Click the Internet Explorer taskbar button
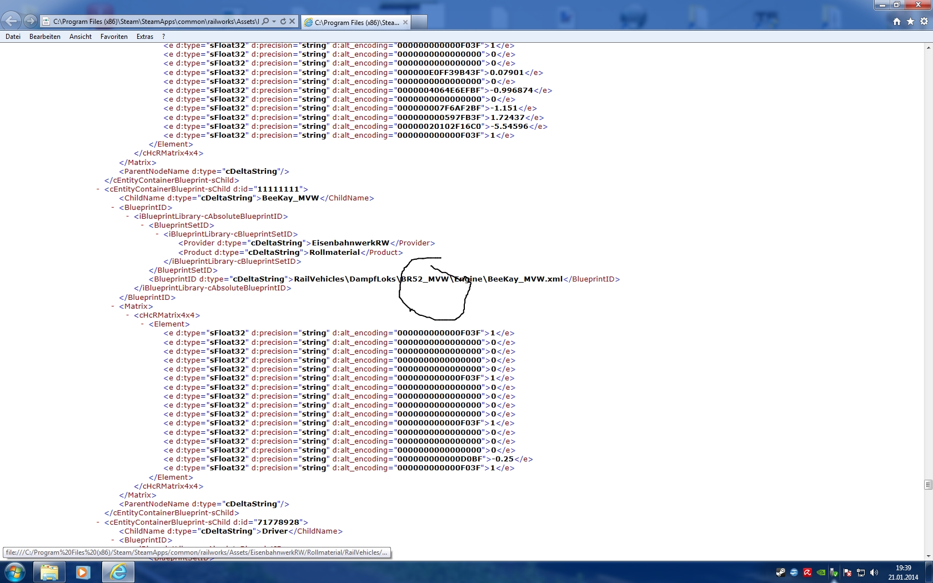Screen dimensions: 933x583 [118, 572]
